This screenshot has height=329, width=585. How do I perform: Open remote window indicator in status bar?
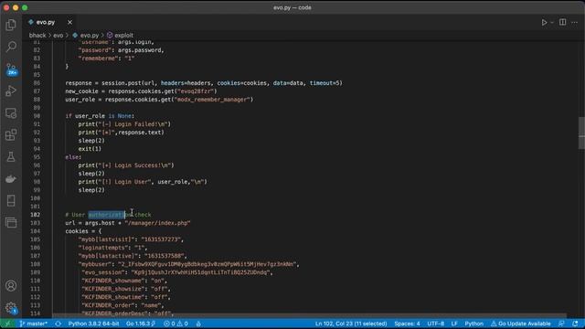click(7, 324)
